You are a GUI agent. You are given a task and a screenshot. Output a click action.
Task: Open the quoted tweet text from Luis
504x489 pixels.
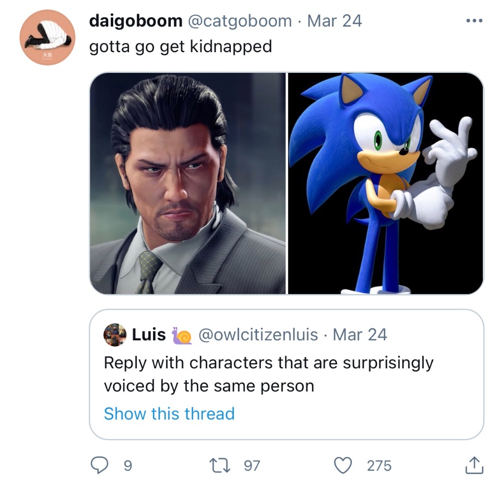(x=268, y=374)
